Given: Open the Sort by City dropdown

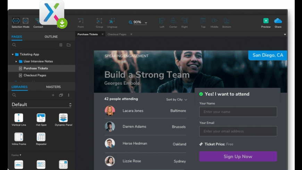Looking at the screenshot, I should (x=177, y=100).
